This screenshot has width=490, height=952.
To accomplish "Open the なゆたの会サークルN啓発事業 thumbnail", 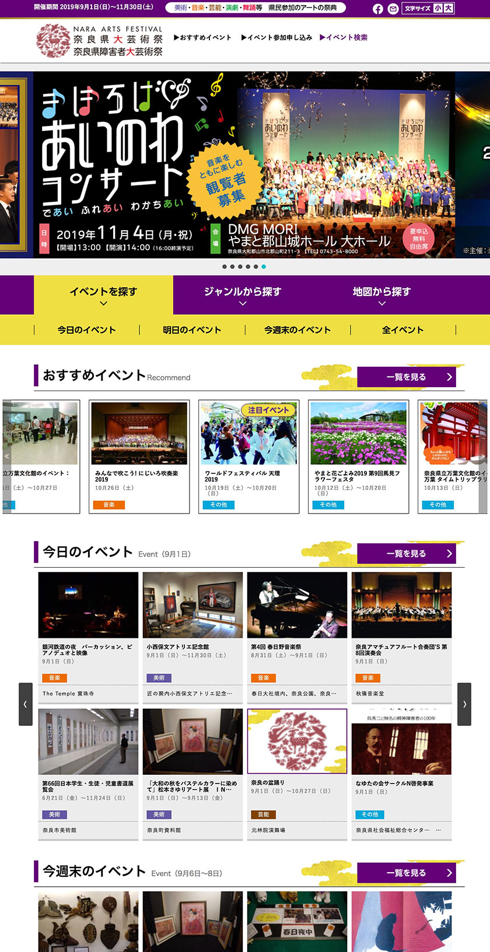I will click(x=402, y=742).
